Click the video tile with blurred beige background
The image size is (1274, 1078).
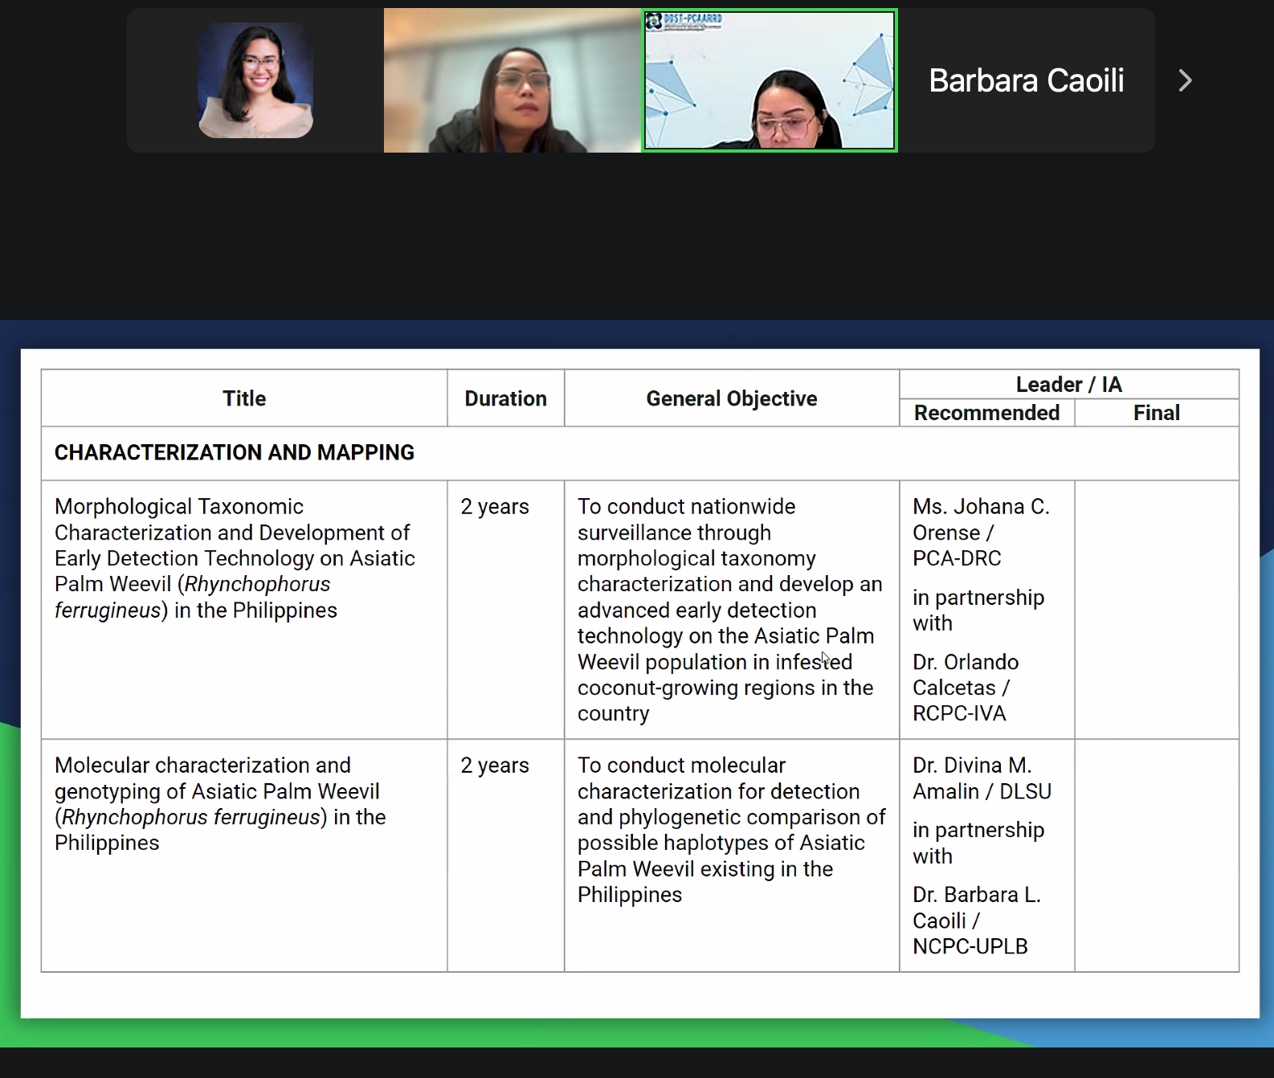pos(512,80)
